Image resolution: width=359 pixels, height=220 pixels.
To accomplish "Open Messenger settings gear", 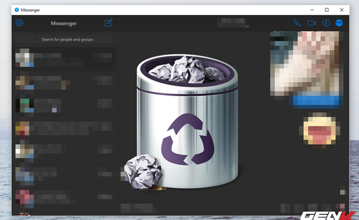I will coord(19,23).
